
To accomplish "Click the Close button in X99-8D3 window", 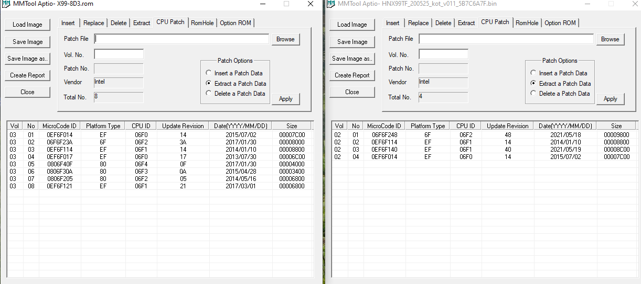I will (27, 92).
